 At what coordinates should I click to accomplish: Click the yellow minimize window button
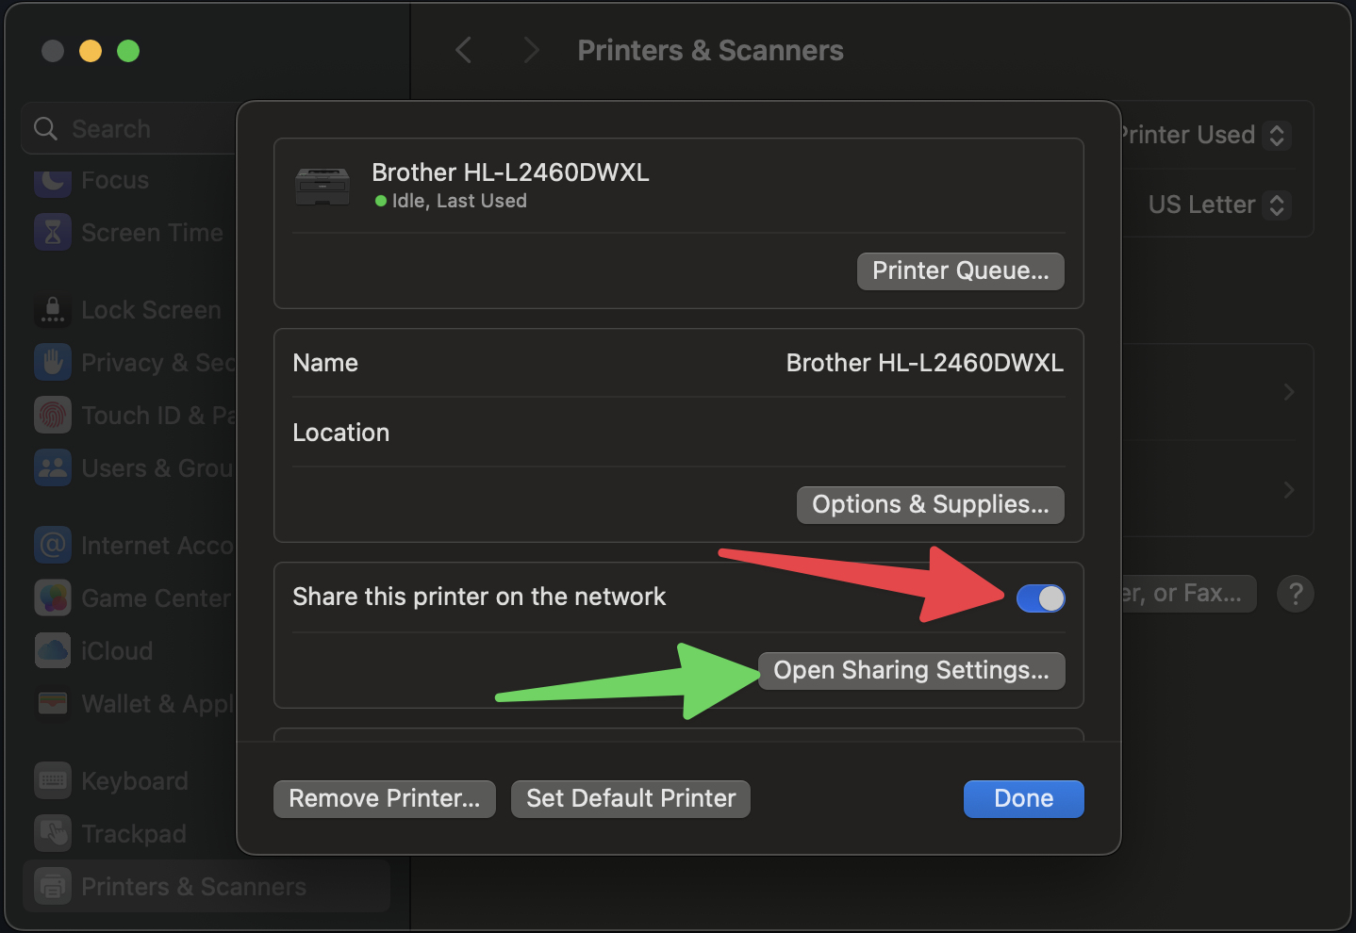point(91,51)
